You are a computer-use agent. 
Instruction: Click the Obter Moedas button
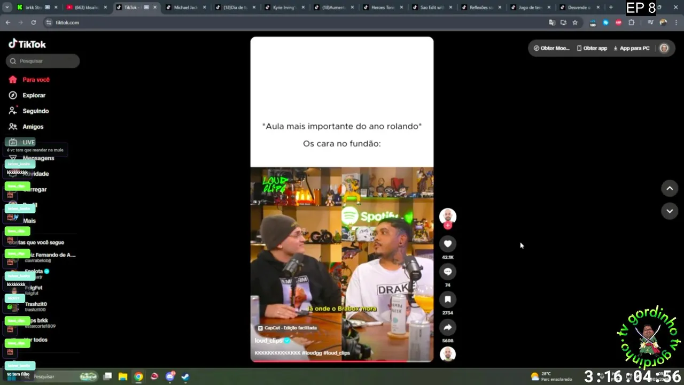click(551, 48)
